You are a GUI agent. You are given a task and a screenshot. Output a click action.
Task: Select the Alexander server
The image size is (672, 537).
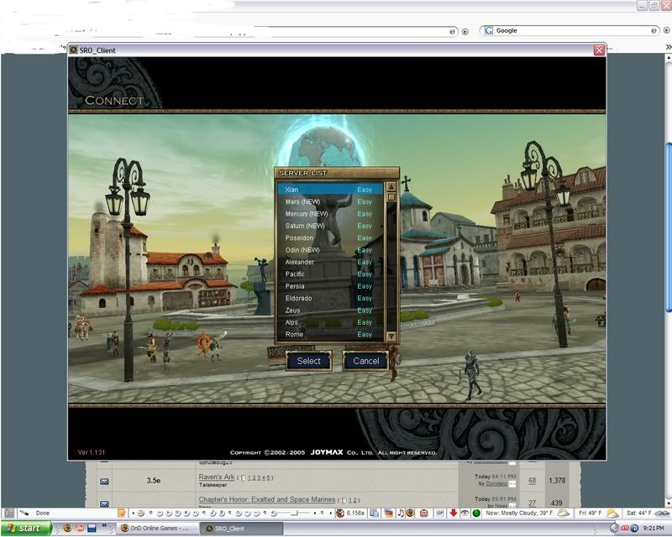(x=330, y=262)
